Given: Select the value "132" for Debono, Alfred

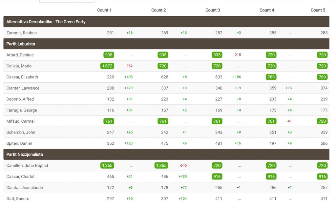Looking at the screenshot, I should click(x=110, y=99).
